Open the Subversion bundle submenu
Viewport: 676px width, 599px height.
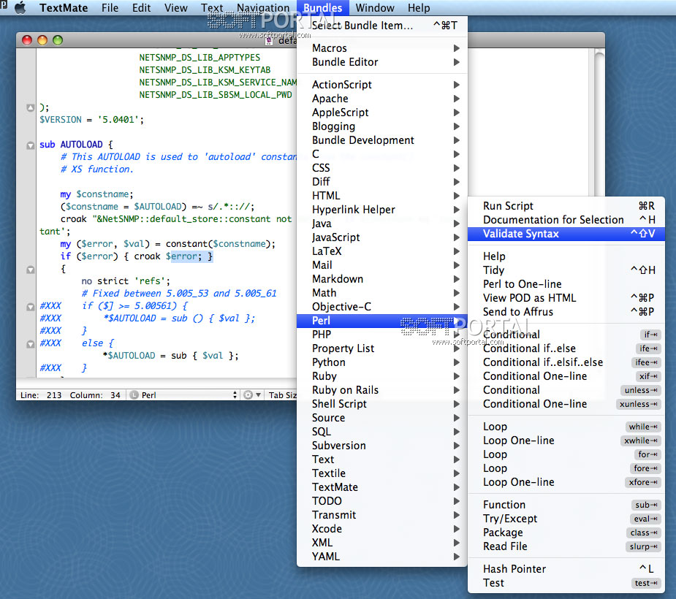[382, 445]
